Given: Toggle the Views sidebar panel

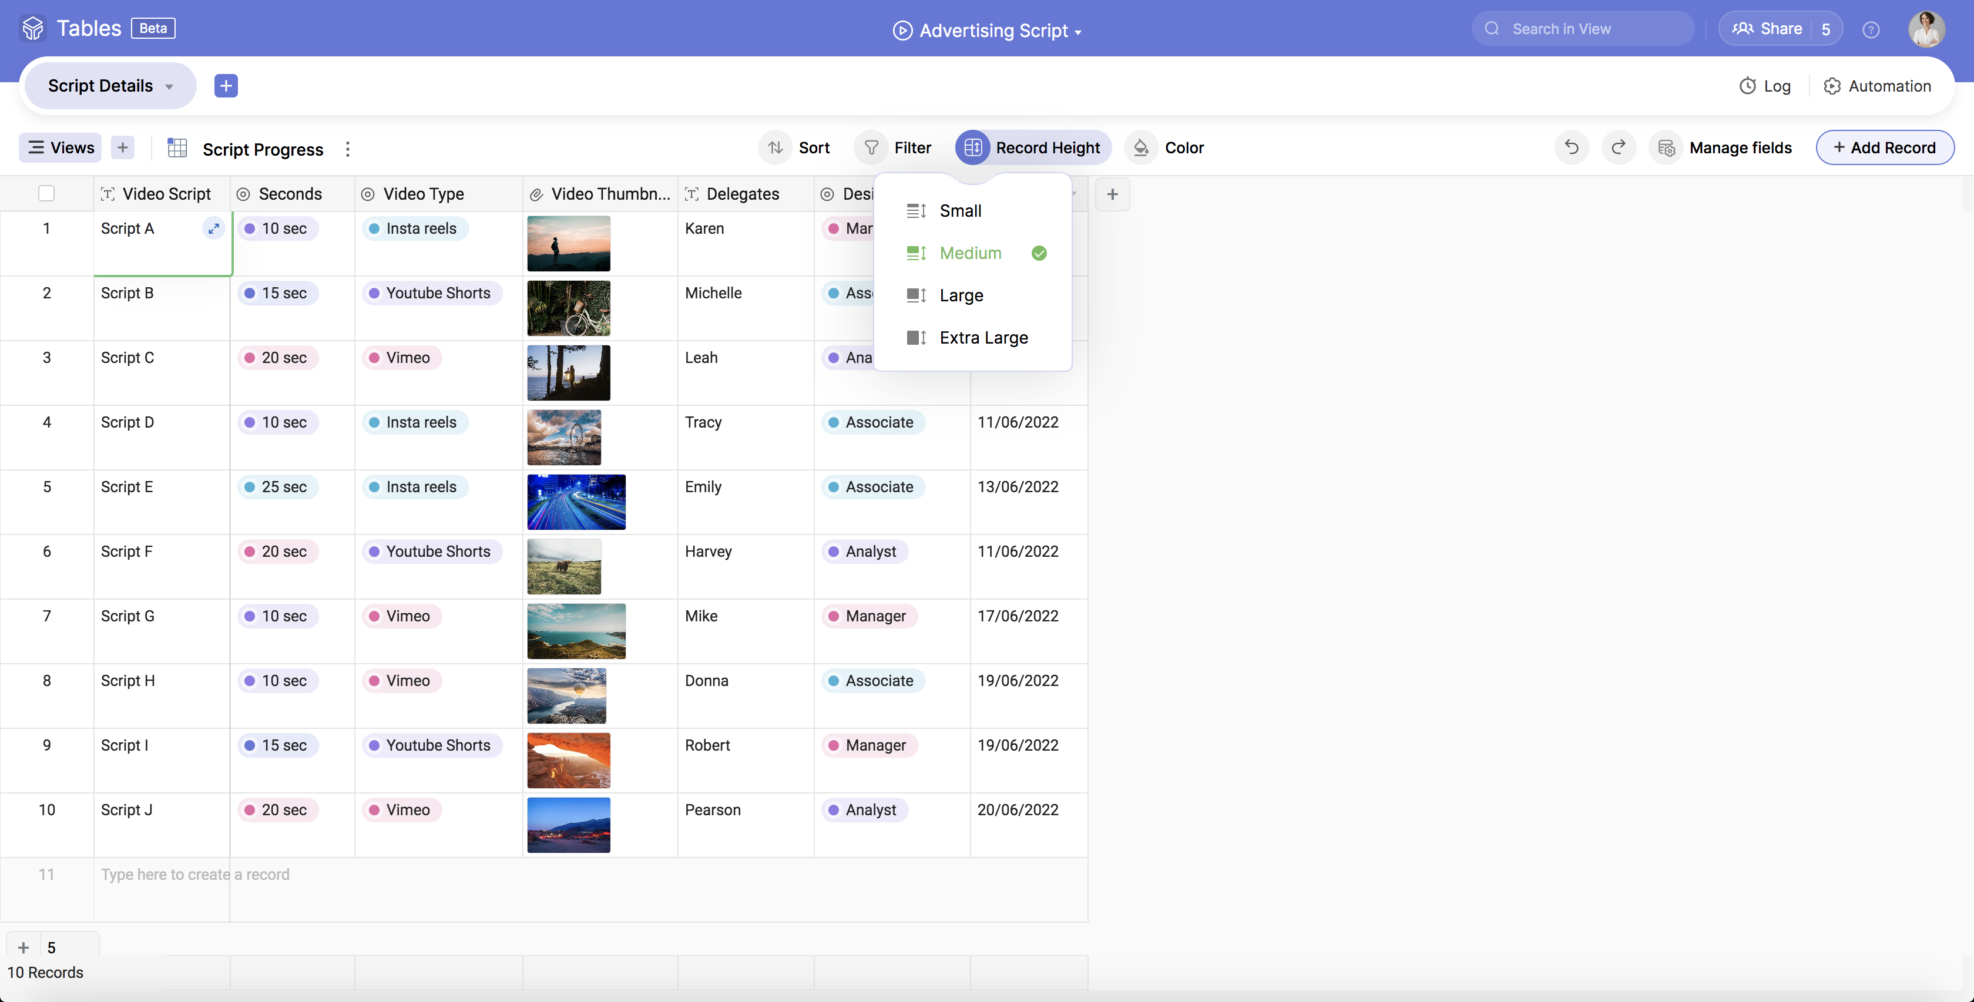Looking at the screenshot, I should pos(61,148).
